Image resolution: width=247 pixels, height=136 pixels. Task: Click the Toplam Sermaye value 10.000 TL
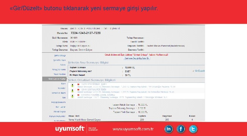pos(130,68)
